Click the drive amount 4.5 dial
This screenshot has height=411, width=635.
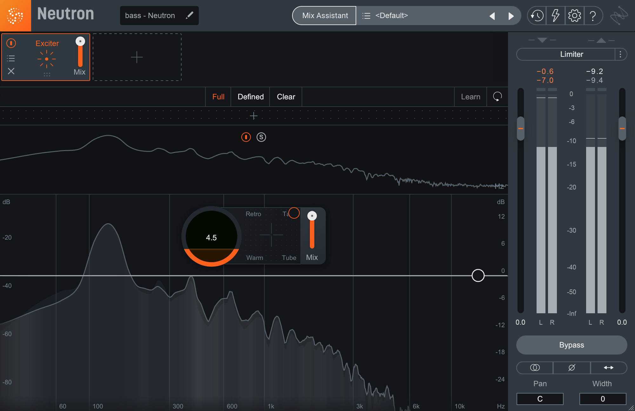click(x=211, y=237)
